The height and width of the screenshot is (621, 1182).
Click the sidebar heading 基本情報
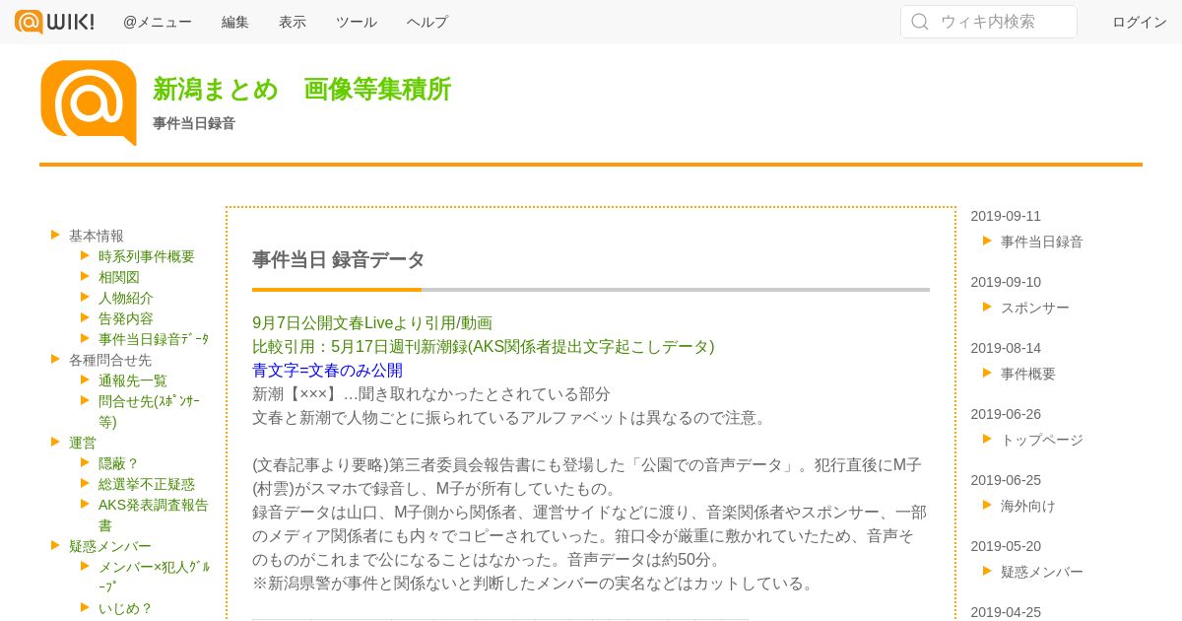pyautogui.click(x=97, y=236)
